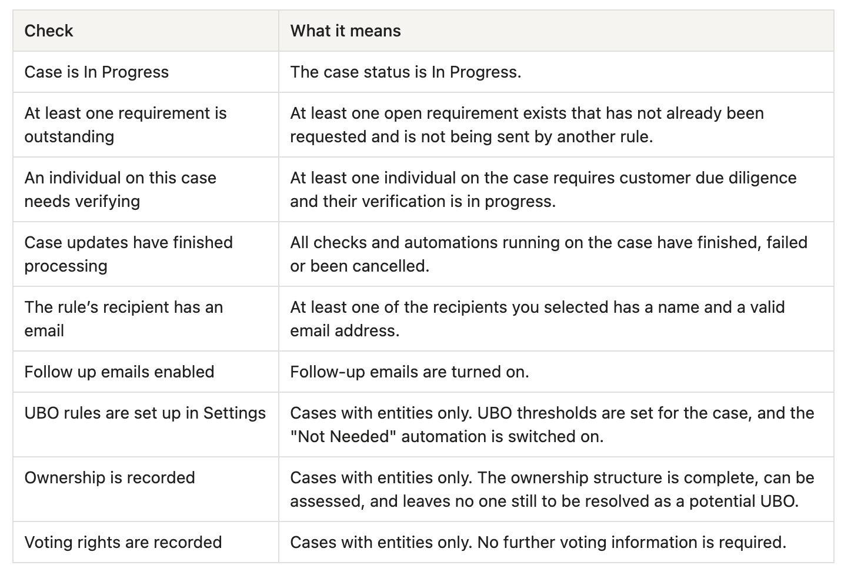The height and width of the screenshot is (575, 841).
Task: Click the valid email address description cell
Action: tap(556, 319)
